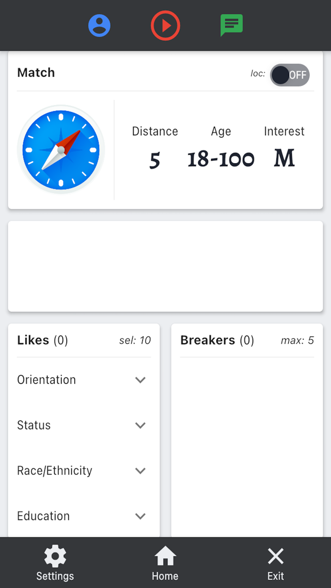Change the Interest value M
Screen dimensions: 331x588
284,159
